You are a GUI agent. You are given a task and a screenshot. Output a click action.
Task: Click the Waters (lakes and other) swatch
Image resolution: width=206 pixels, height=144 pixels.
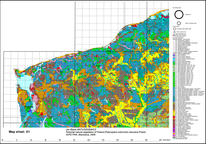tap(174, 139)
